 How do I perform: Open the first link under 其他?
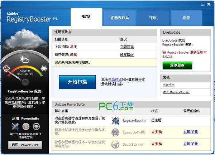pos(168,85)
